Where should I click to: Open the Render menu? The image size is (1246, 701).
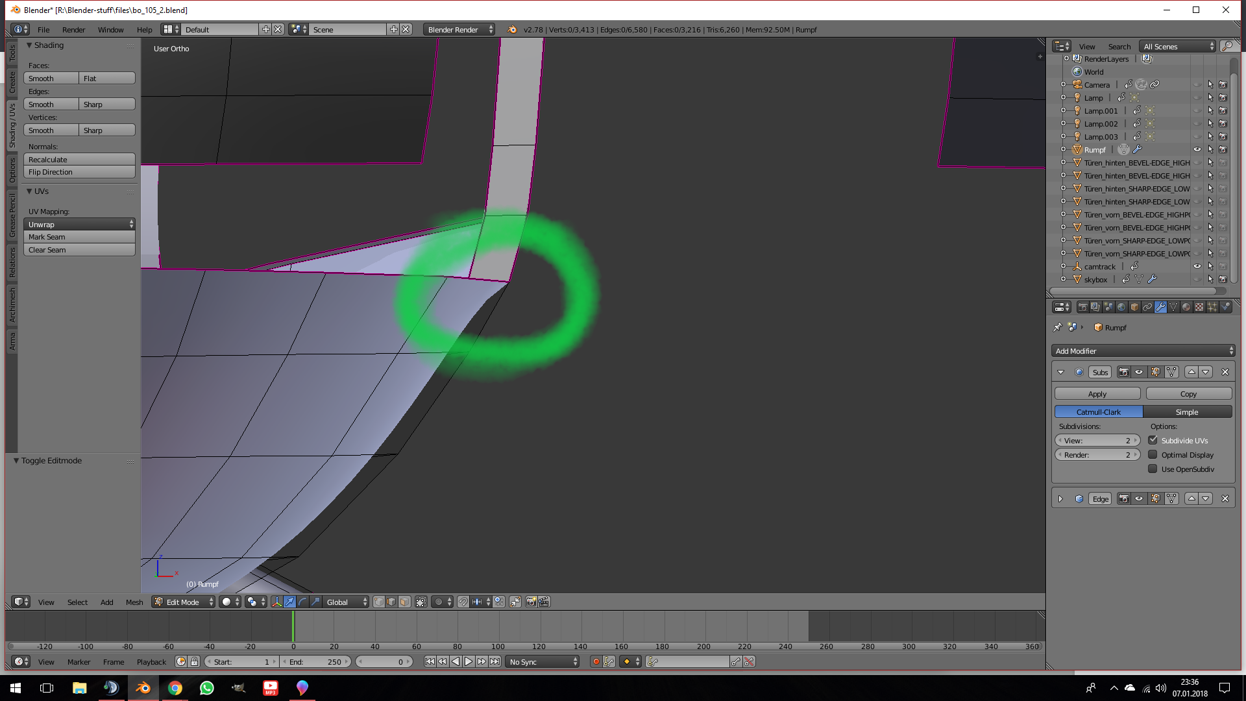(73, 30)
